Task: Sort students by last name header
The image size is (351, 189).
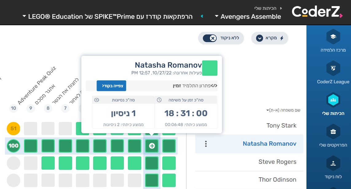Action: click(283, 110)
